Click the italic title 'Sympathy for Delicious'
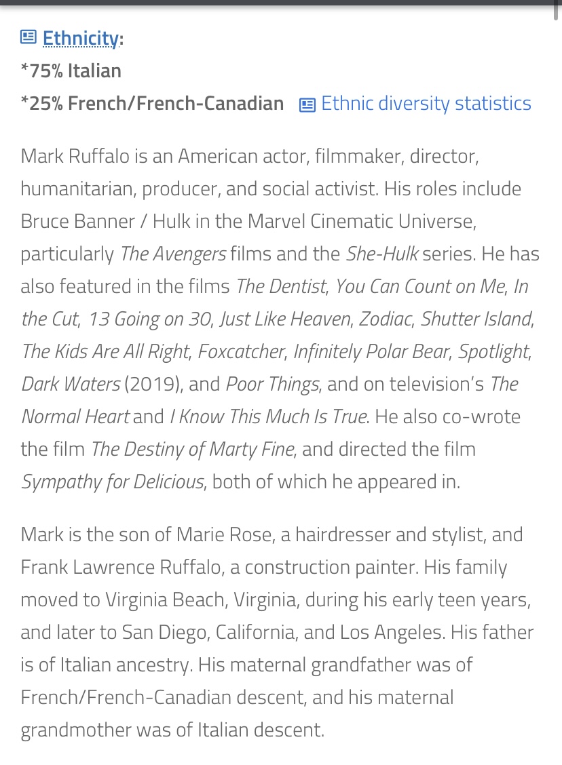 pyautogui.click(x=112, y=482)
